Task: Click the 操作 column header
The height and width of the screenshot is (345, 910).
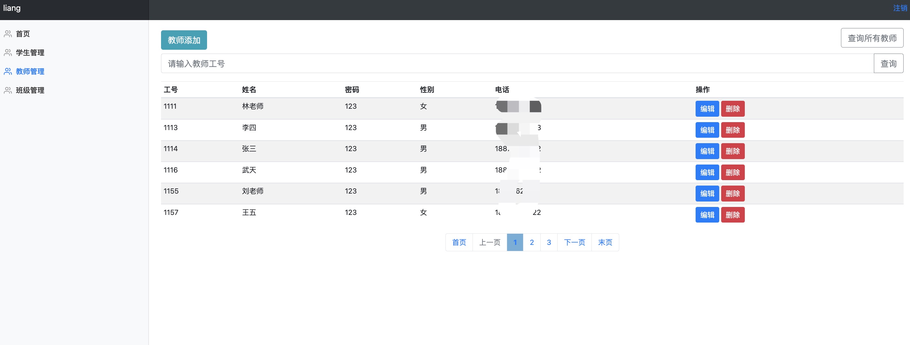Action: pos(703,90)
